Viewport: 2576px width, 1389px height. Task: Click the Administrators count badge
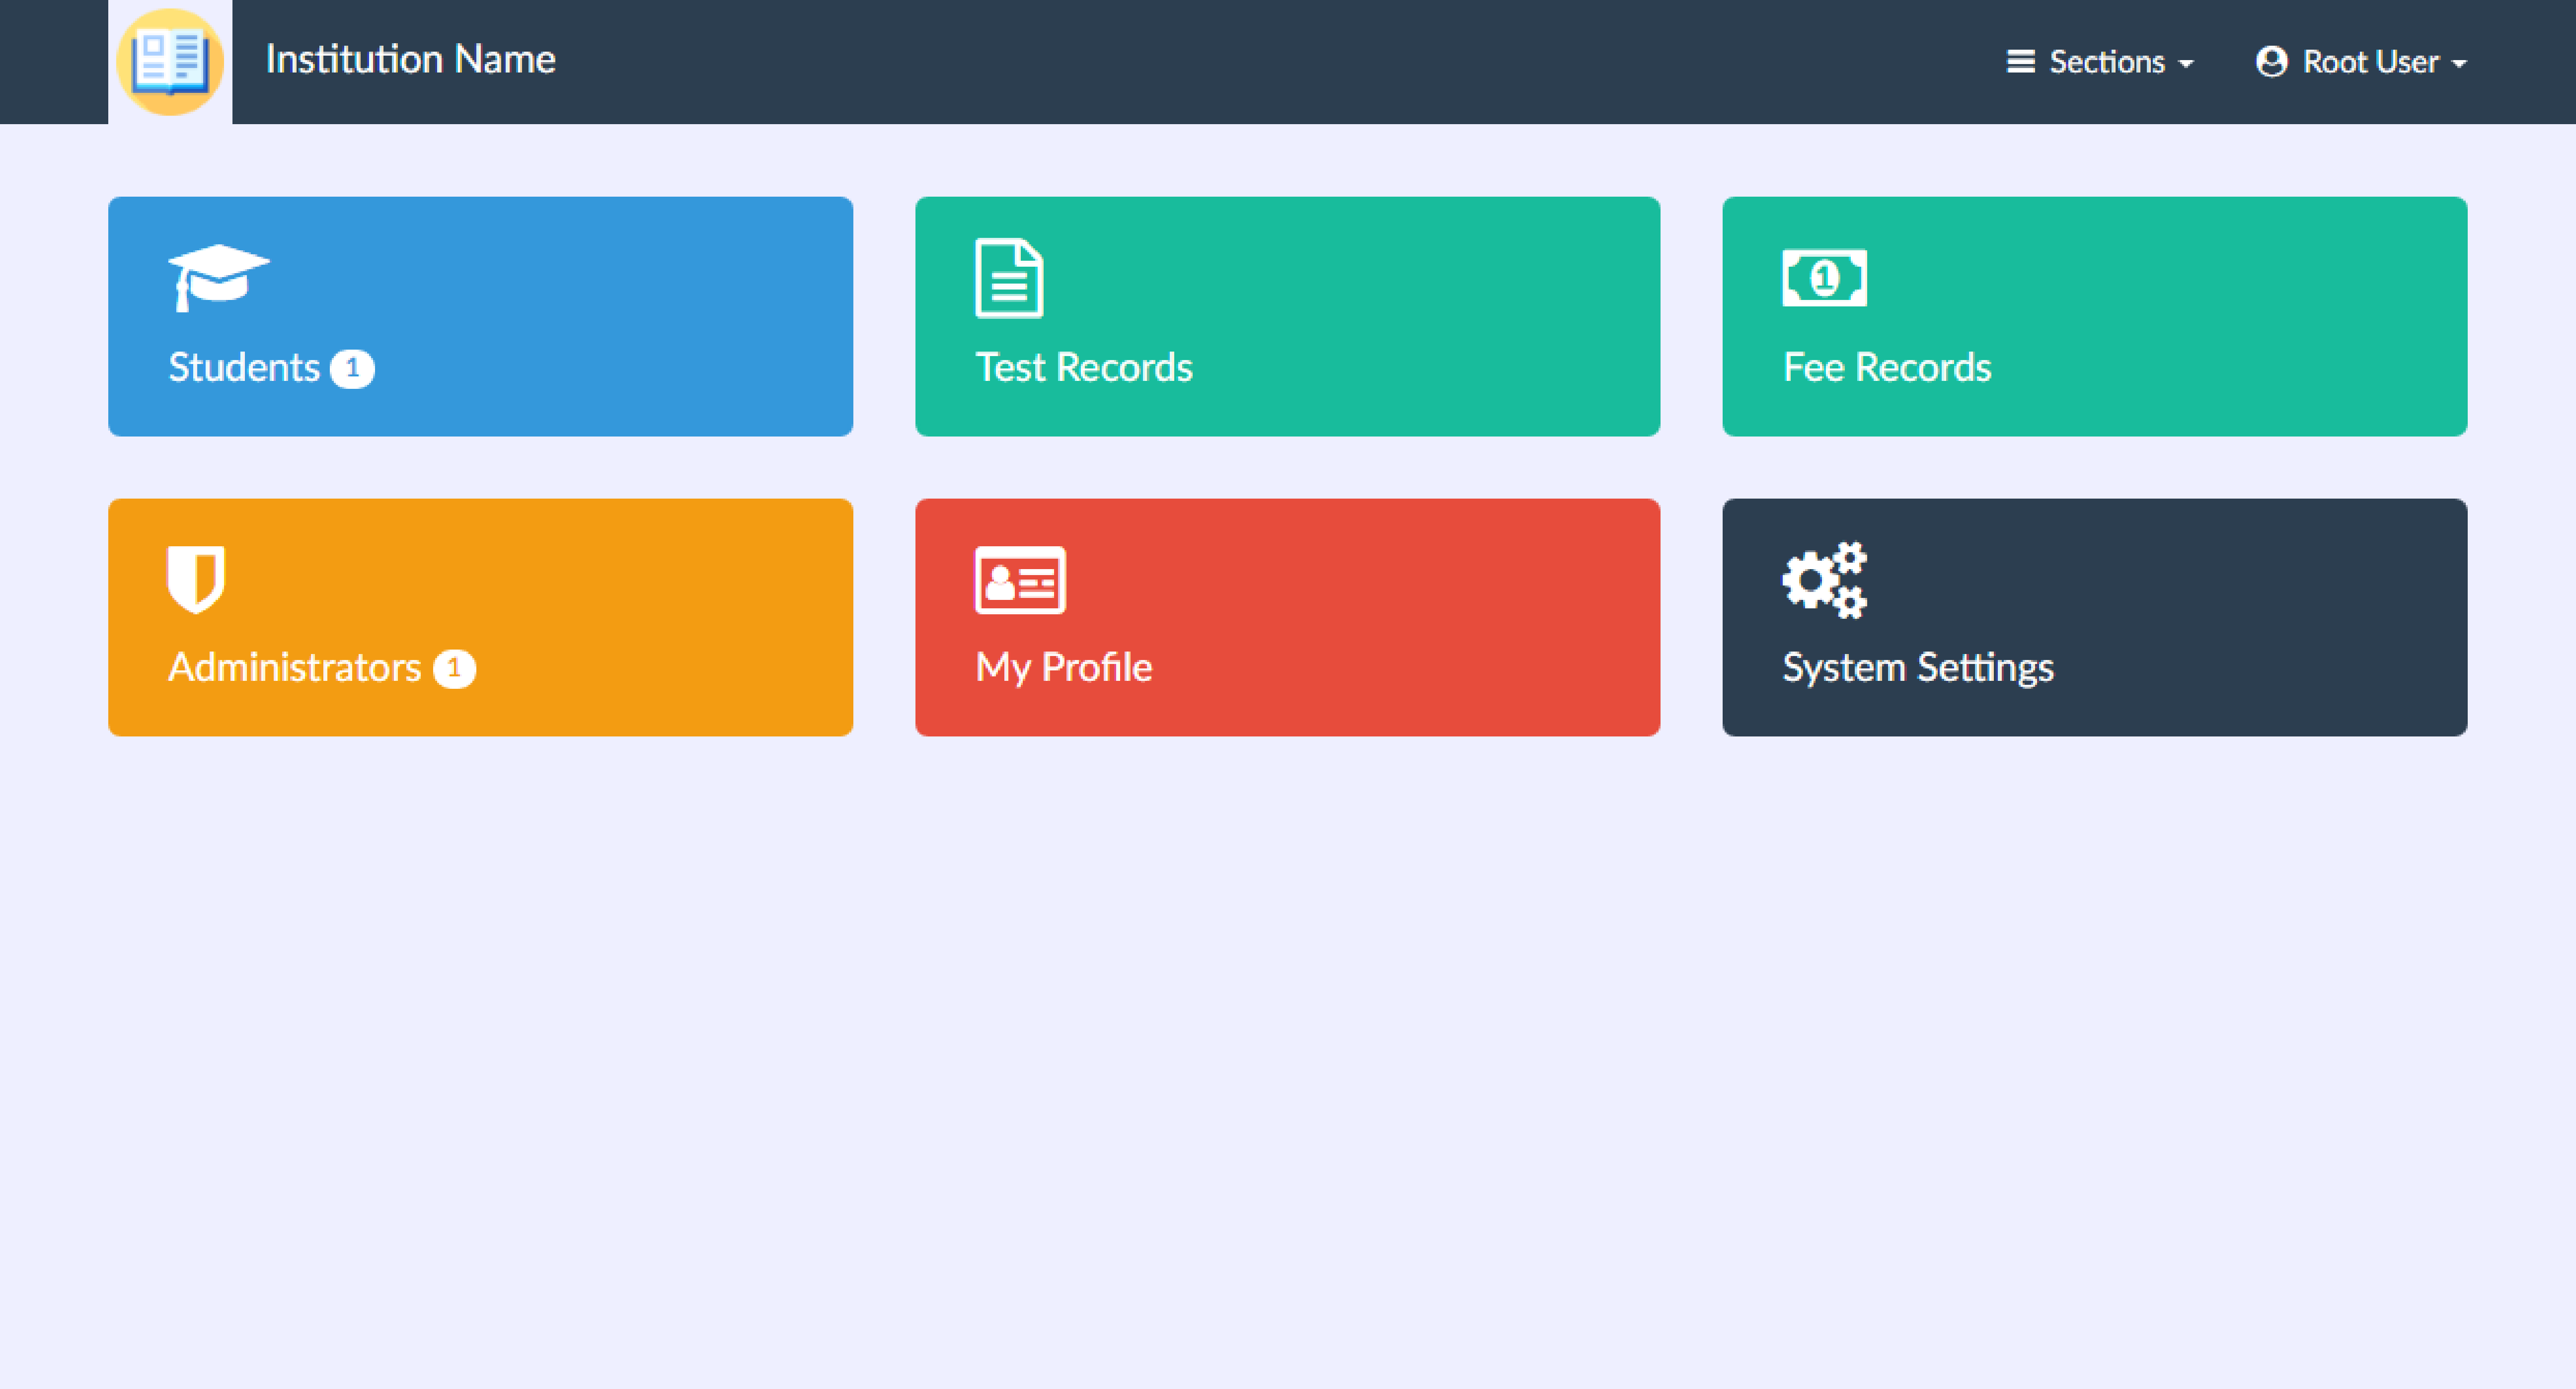[454, 669]
